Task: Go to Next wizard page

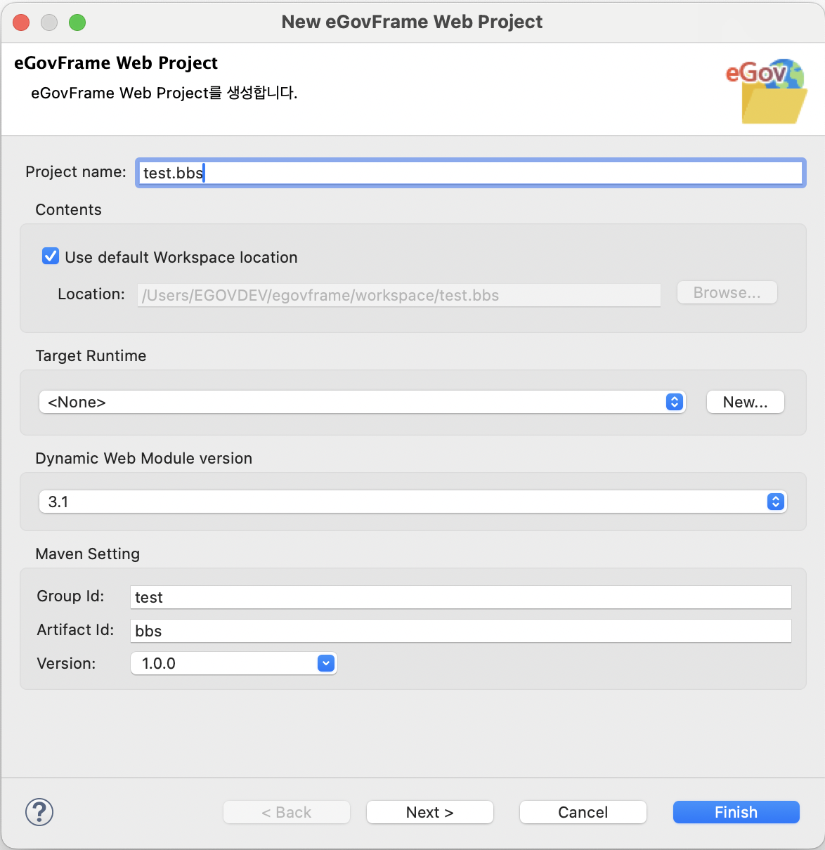Action: [x=429, y=812]
